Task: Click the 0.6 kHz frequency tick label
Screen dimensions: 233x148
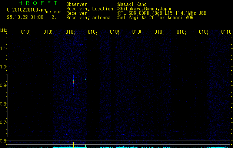Action: pos(3,141)
